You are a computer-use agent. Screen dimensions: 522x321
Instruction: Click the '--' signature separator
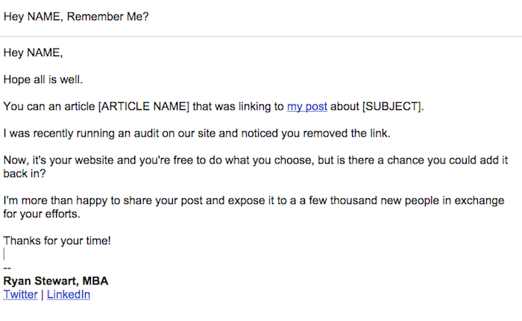click(x=7, y=268)
